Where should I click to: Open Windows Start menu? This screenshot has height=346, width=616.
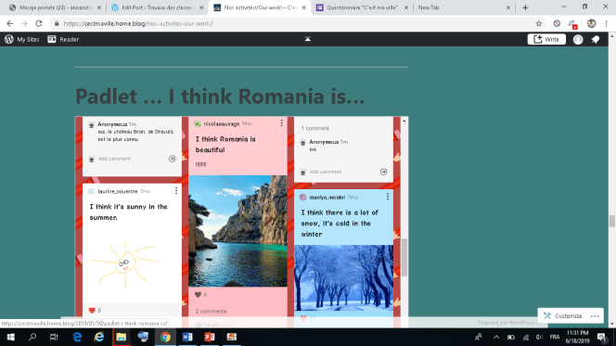10,337
